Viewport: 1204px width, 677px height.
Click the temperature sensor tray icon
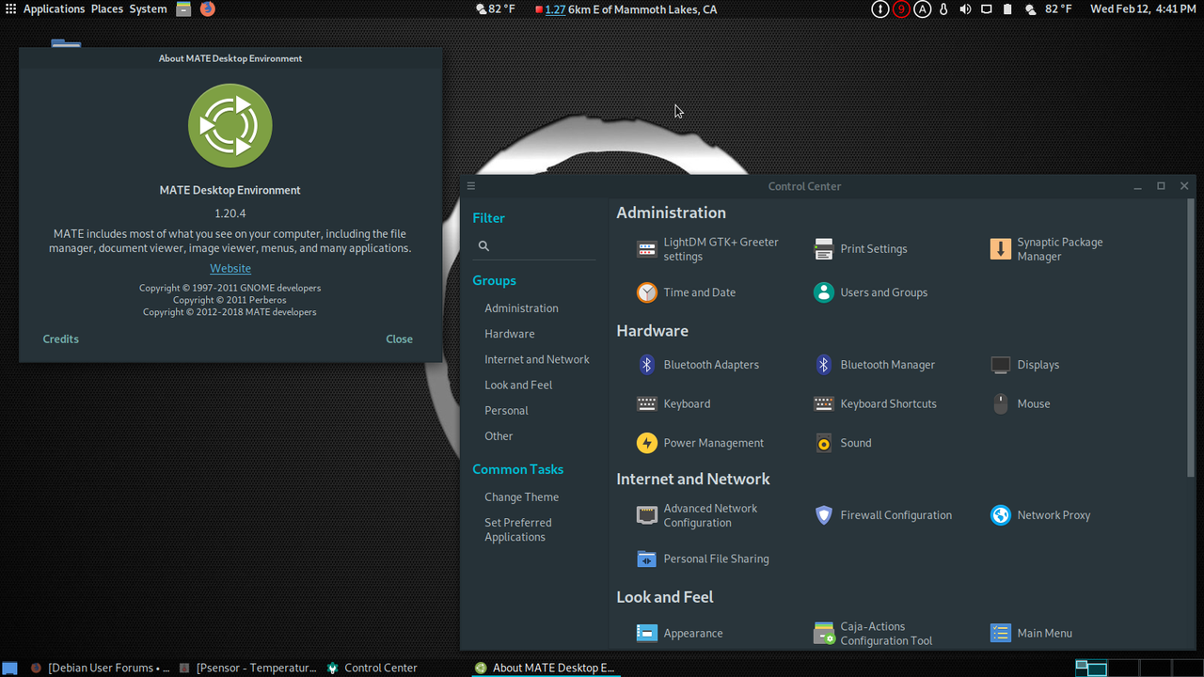pyautogui.click(x=943, y=9)
